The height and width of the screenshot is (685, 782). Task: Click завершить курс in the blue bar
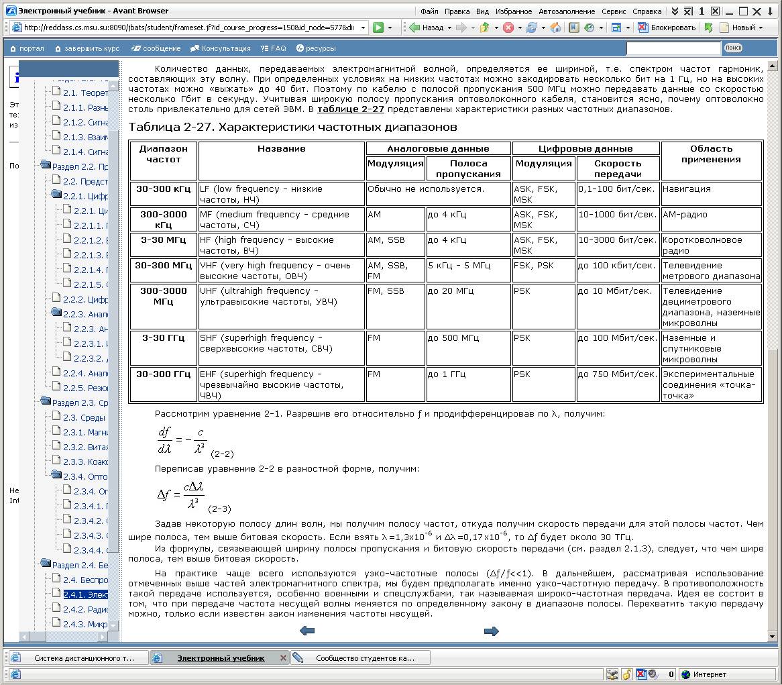pyautogui.click(x=87, y=48)
